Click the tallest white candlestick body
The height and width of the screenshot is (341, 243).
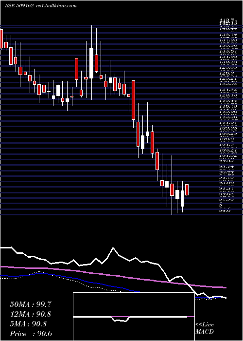point(91,63)
